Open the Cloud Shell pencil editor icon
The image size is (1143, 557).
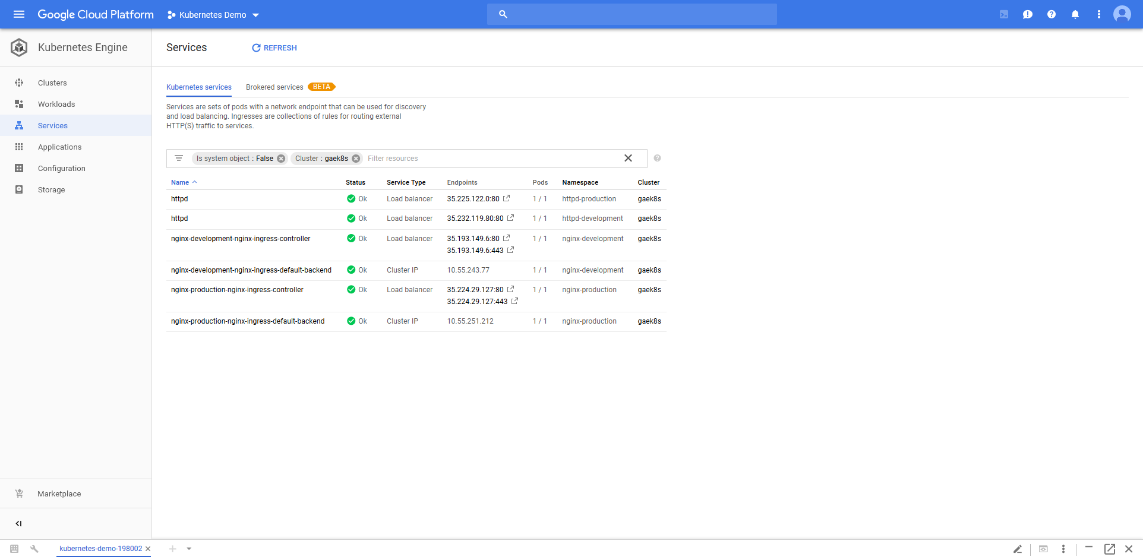pos(1018,549)
